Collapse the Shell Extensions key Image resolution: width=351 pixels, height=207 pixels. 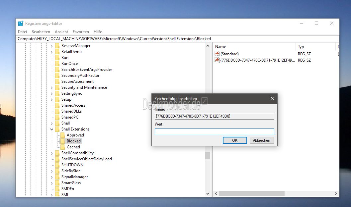coord(52,129)
